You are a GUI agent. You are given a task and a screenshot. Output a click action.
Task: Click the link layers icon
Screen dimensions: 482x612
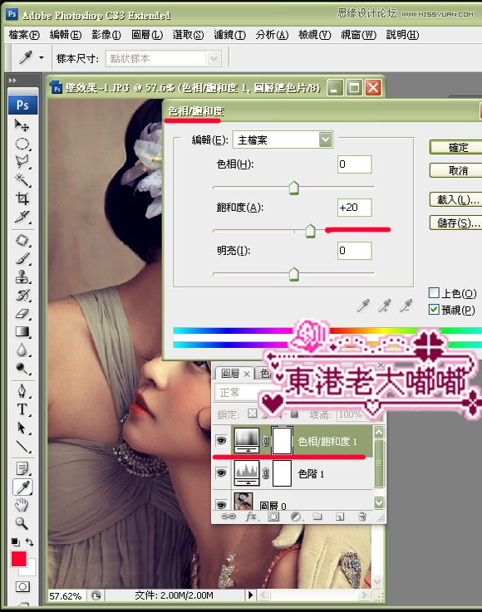click(229, 517)
